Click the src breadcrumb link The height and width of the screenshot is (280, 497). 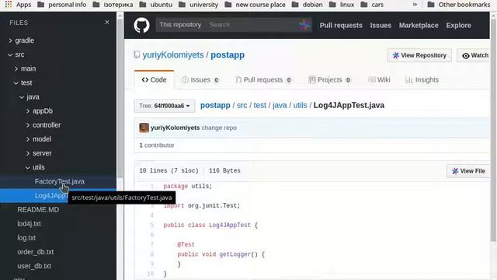tap(242, 106)
